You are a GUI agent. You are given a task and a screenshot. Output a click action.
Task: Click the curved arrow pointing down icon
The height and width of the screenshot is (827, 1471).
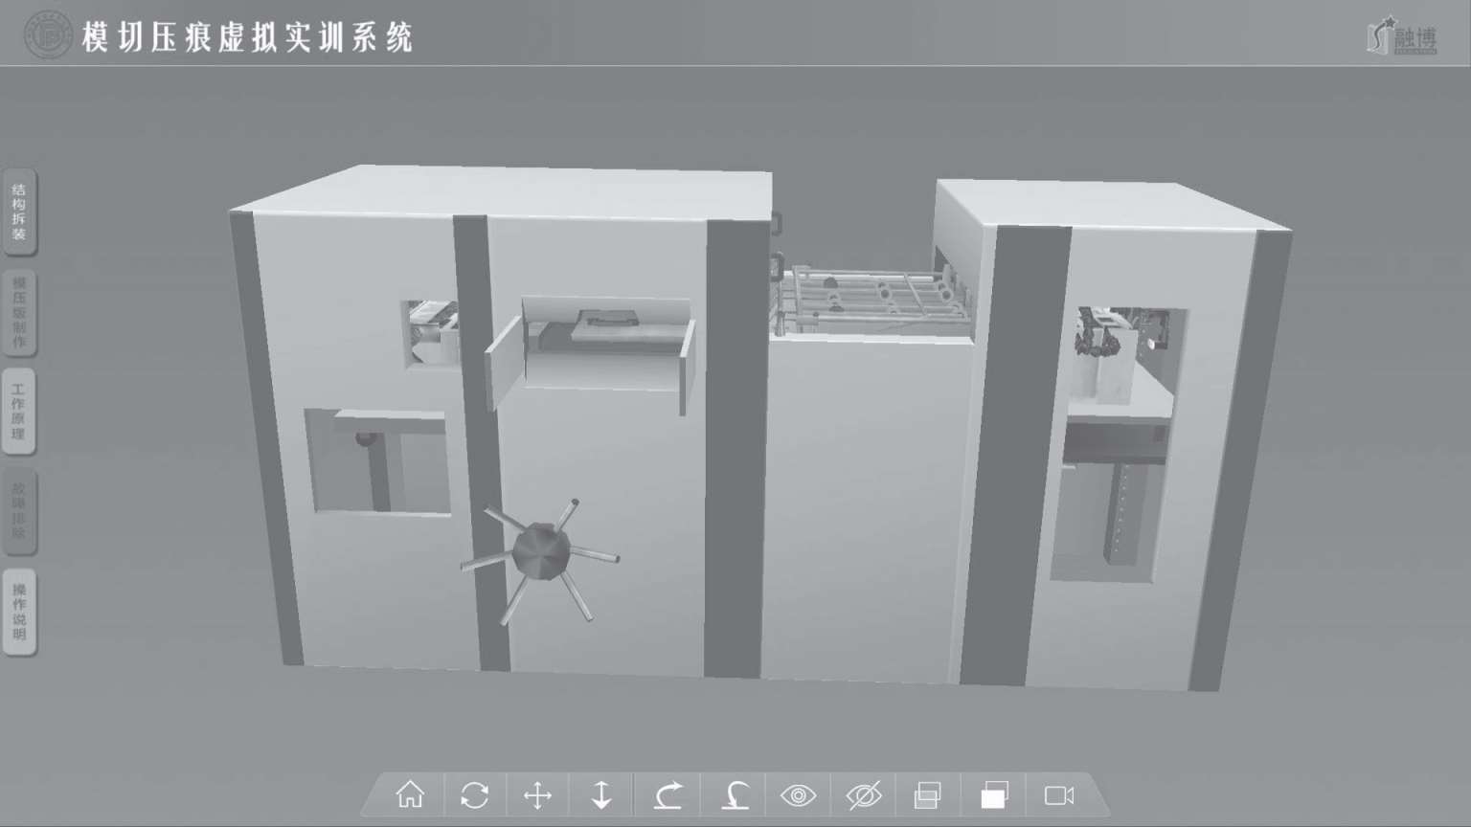[x=735, y=795]
